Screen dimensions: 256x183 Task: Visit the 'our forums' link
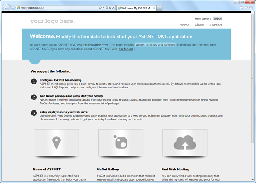tap(126, 49)
